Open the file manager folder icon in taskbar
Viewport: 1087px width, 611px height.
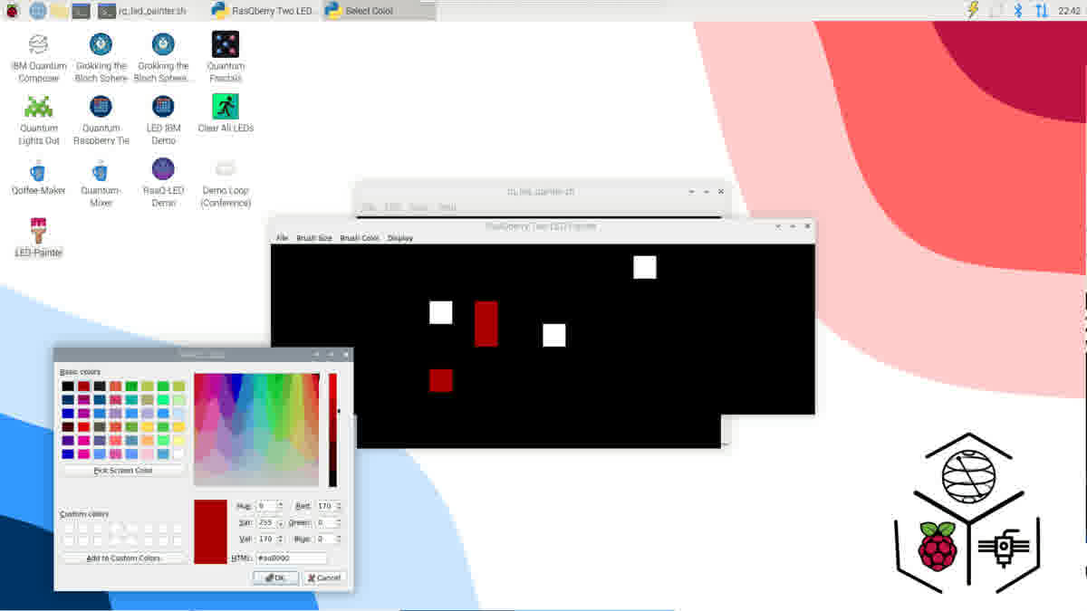[x=59, y=11]
